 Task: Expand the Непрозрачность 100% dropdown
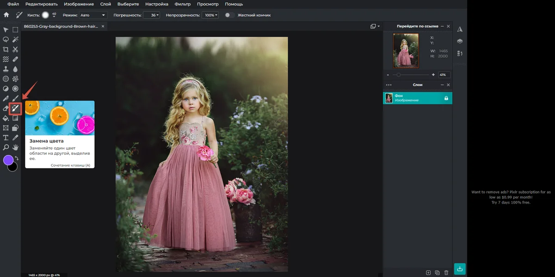point(210,15)
